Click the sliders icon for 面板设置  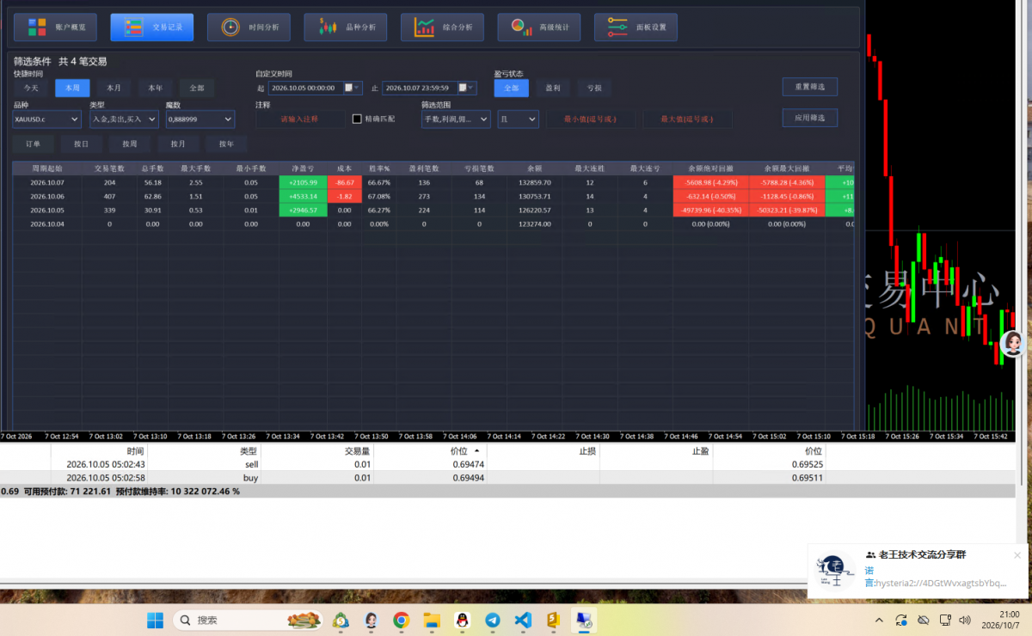[x=617, y=28]
